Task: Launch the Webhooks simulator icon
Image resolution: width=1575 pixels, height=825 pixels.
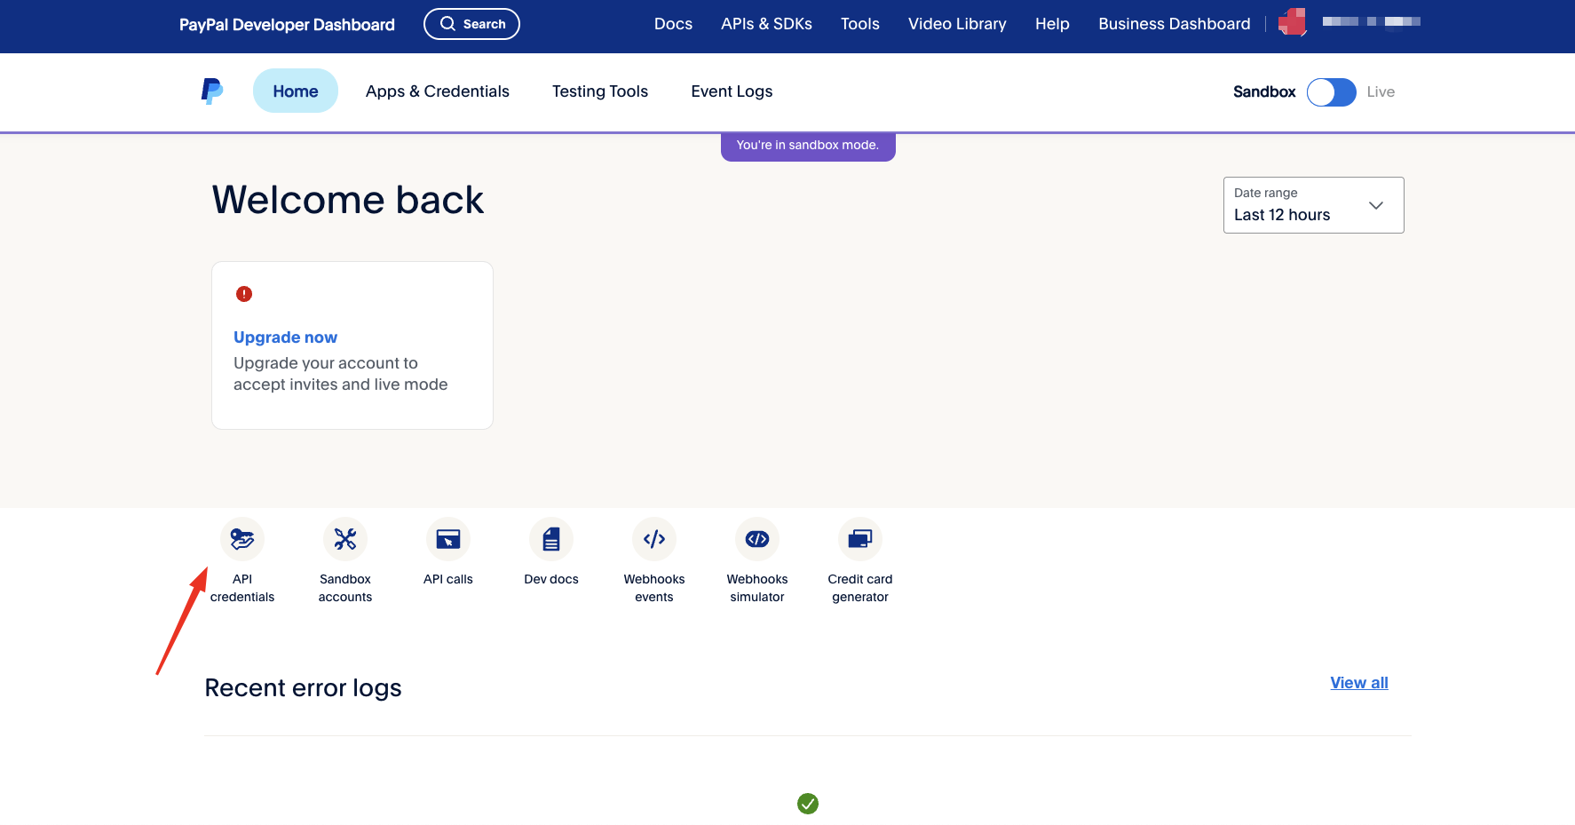Action: [756, 539]
